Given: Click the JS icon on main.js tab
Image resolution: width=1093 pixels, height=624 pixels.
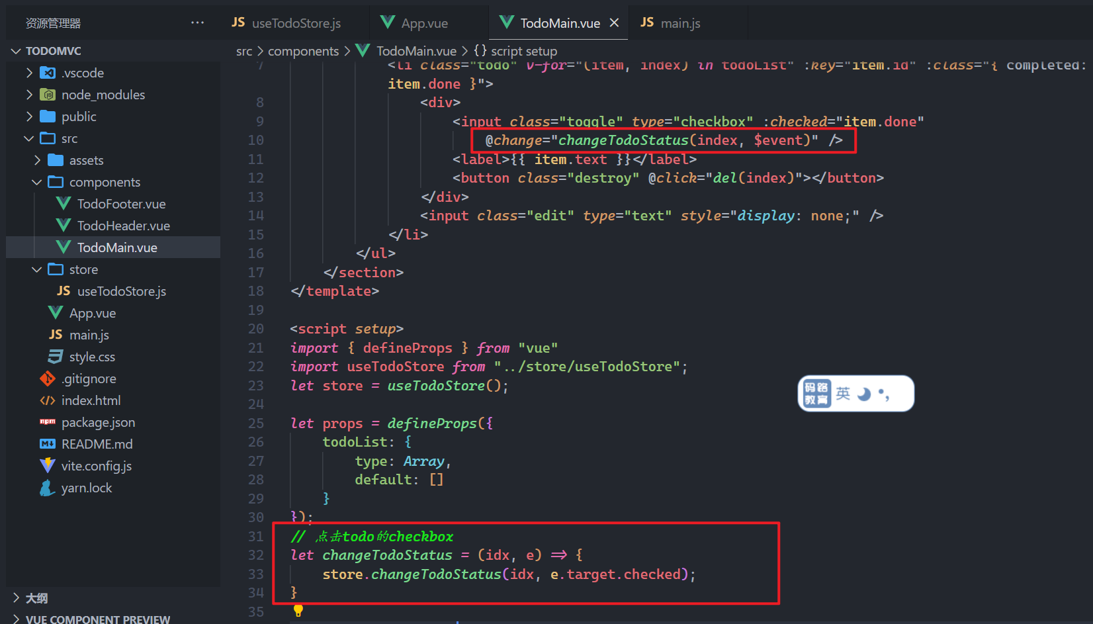Looking at the screenshot, I should 647,22.
